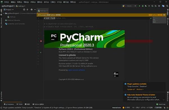Viewport: 169px width, 110px height.
Task: Open Search Everywhere magnifier icon
Action: (167, 6)
